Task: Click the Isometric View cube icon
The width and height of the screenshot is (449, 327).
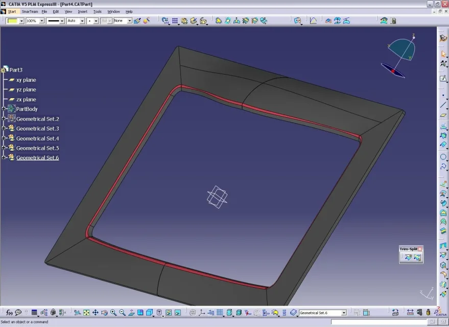Action: pyautogui.click(x=150, y=312)
